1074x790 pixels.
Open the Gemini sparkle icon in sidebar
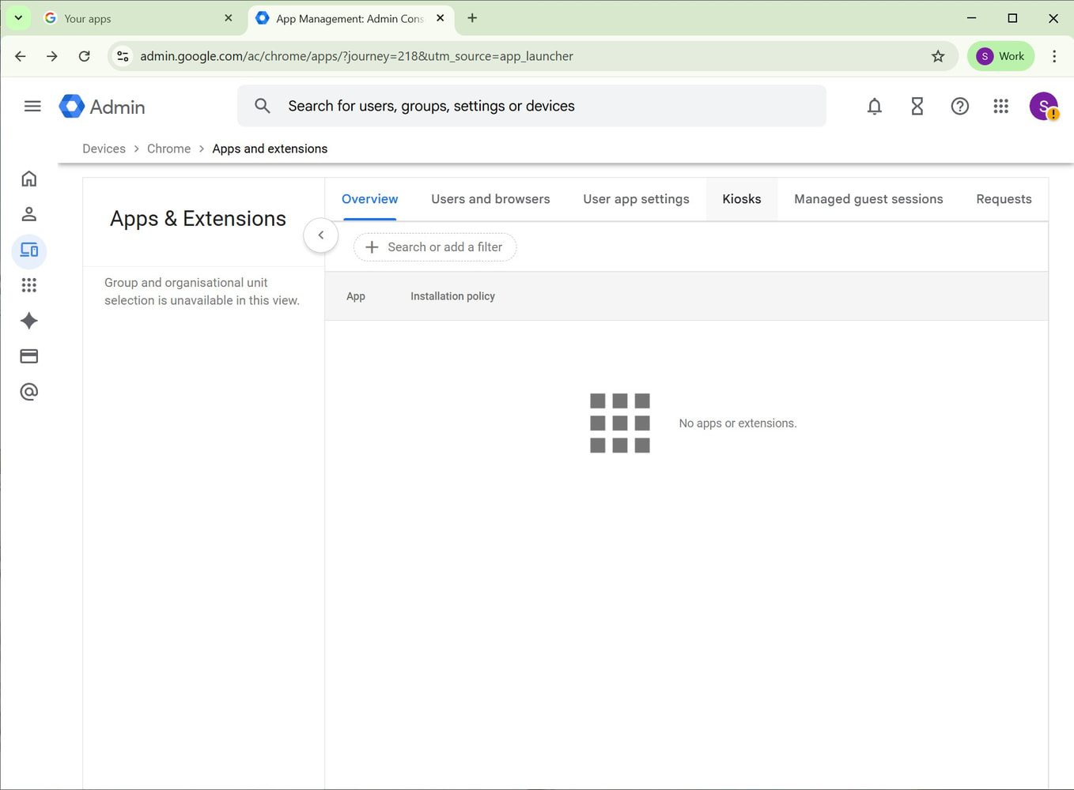tap(29, 321)
